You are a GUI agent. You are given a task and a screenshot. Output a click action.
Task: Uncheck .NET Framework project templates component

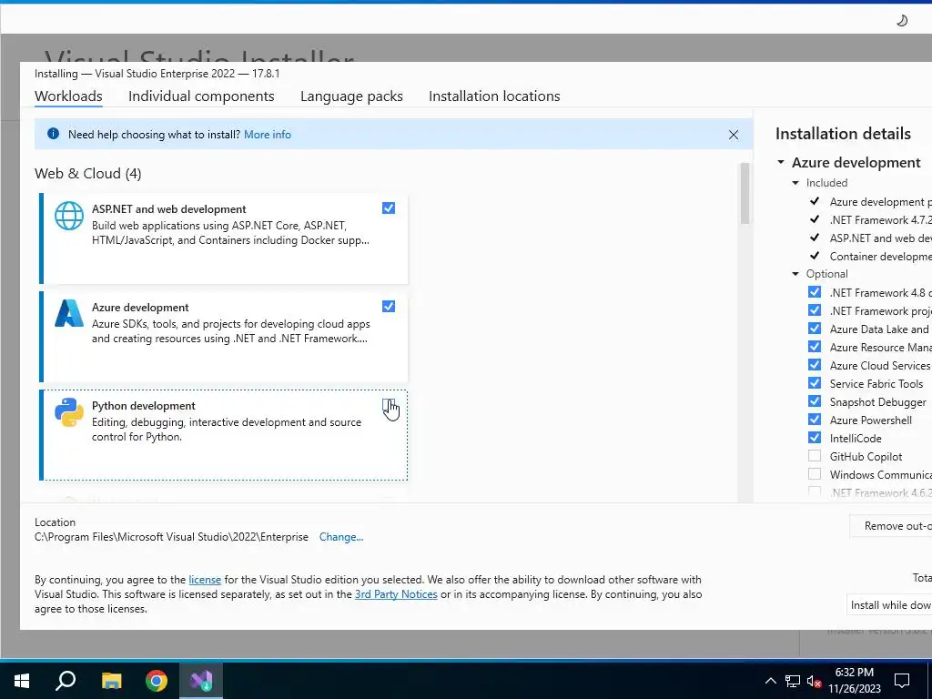815,310
